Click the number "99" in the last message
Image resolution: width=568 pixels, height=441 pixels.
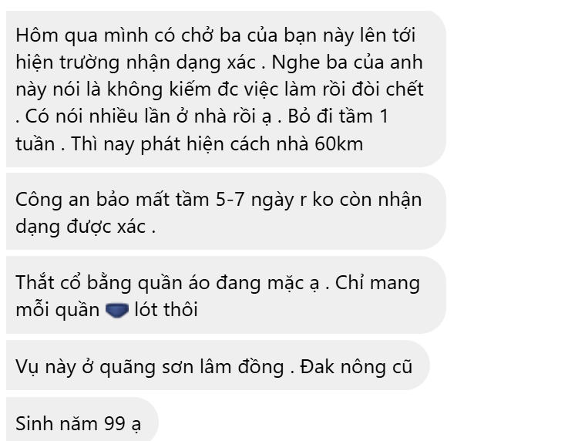coord(115,423)
